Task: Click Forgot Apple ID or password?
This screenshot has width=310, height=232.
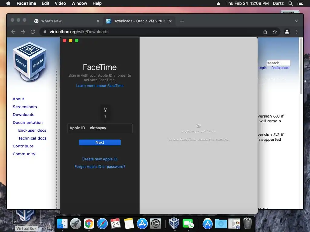Action: point(100,167)
